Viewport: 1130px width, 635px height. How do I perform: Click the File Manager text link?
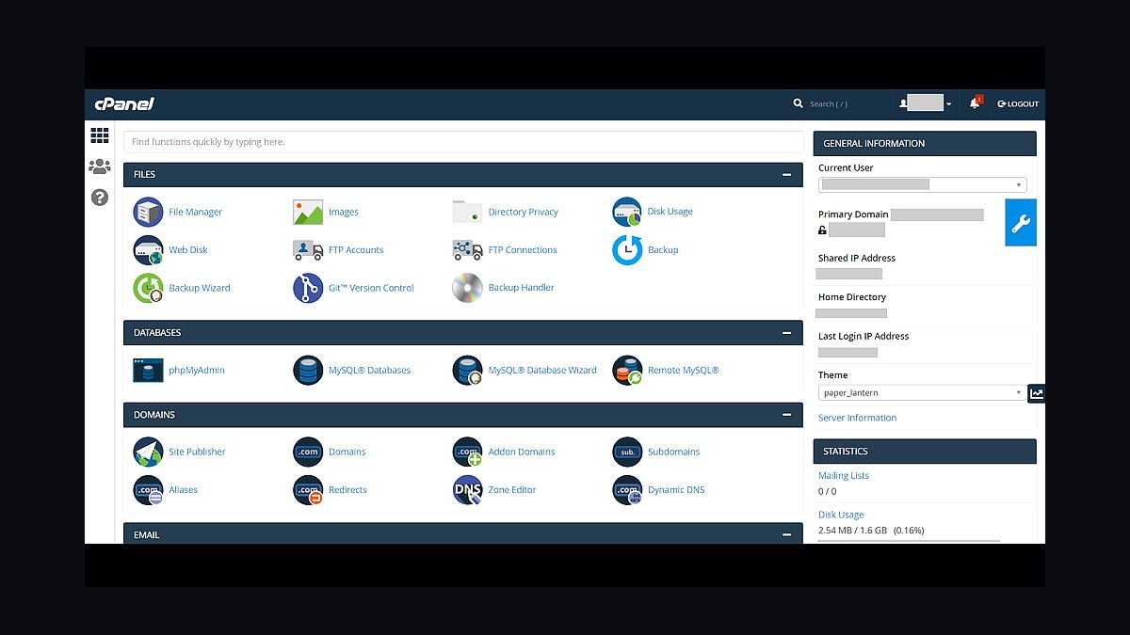click(195, 213)
